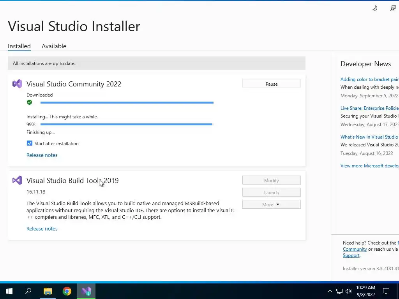The width and height of the screenshot is (399, 299).
Task: Switch to the Available tab
Action: tap(54, 46)
